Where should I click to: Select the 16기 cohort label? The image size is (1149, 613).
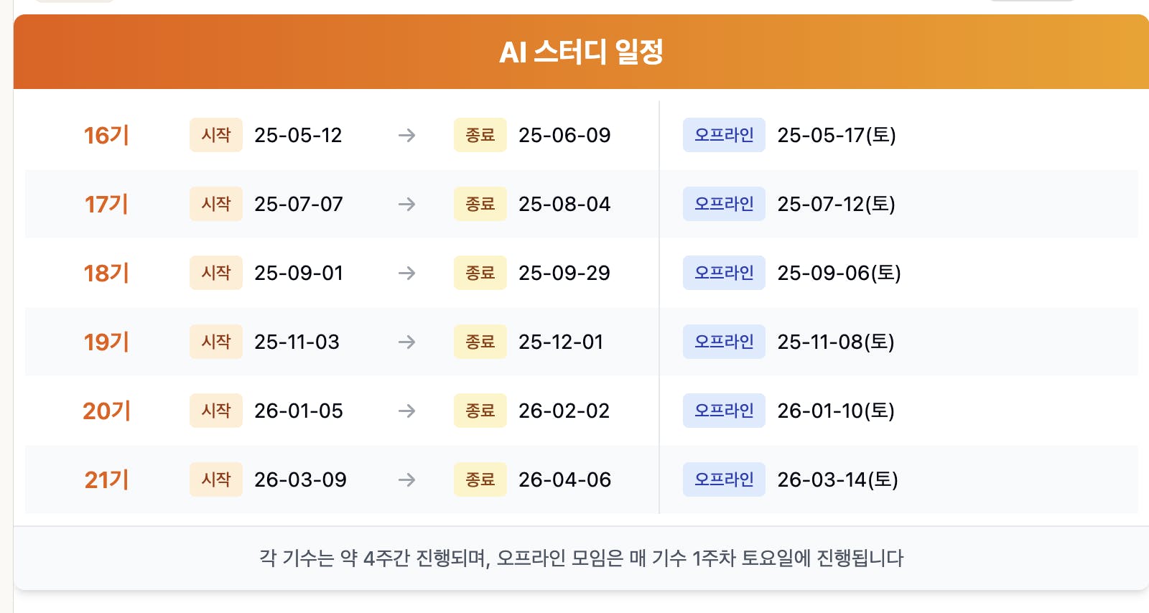point(106,135)
